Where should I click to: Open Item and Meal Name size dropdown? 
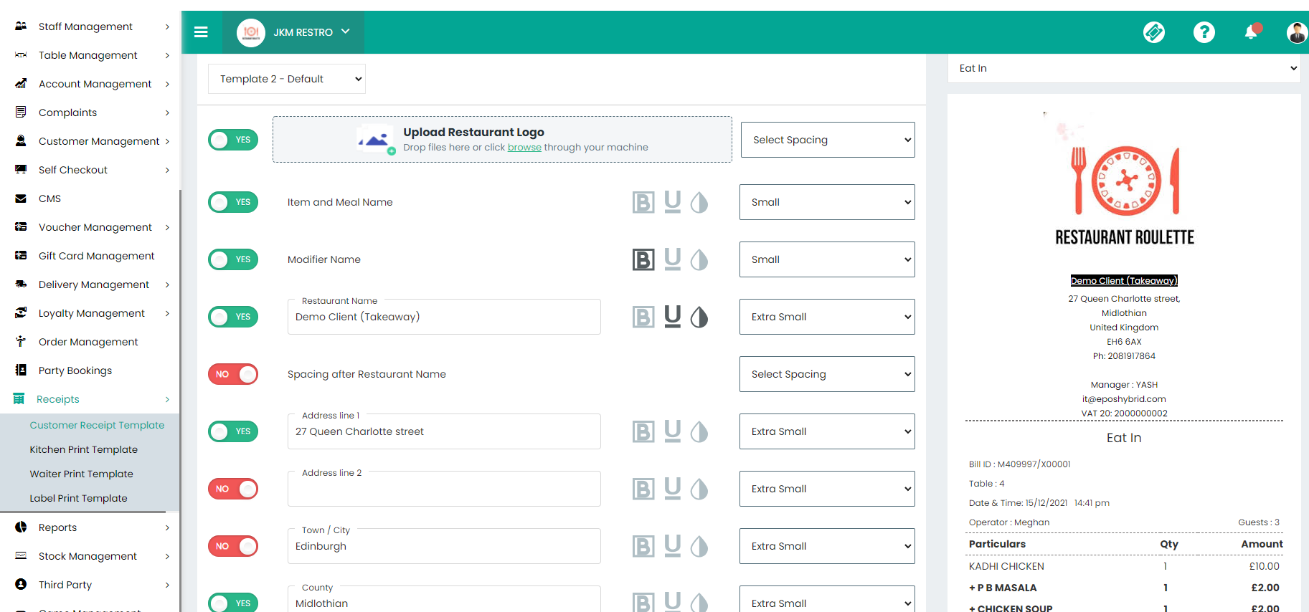[827, 202]
